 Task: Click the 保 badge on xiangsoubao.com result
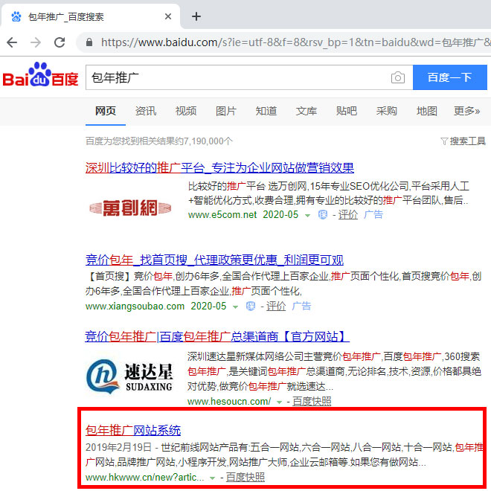pos(251,306)
